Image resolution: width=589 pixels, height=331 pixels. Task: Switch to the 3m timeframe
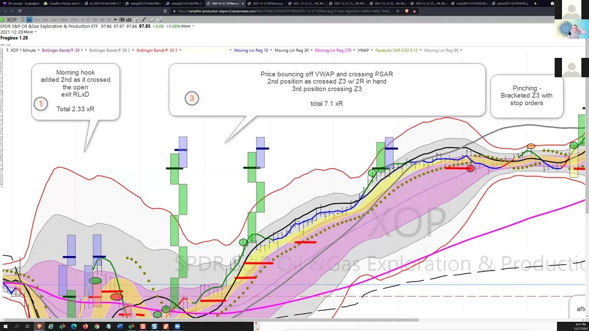[x=45, y=20]
